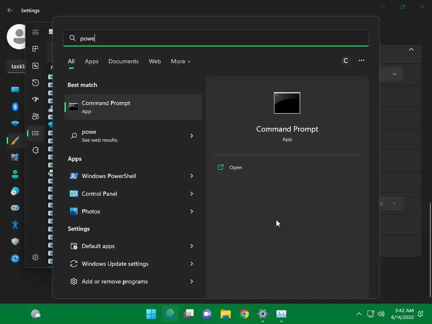This screenshot has width=432, height=324.
Task: Click Open for Command Prompt
Action: pyautogui.click(x=235, y=167)
